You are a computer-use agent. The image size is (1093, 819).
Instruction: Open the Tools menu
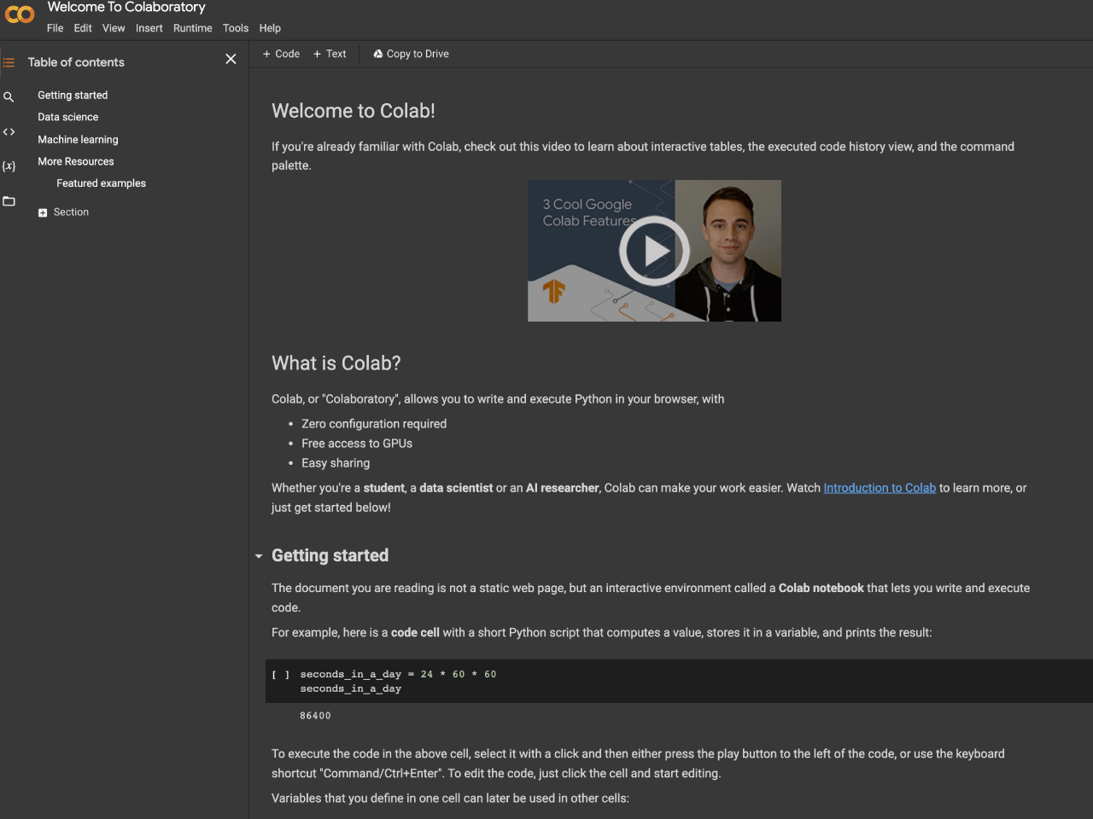click(236, 28)
